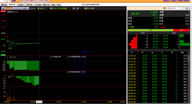The image size is (192, 104).
Task: Toggle the 大戶 indicator button
Action: (x=7, y=9)
